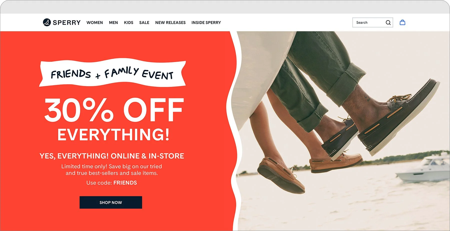
Task: Click the EVERYTHING! heading text
Action: coord(113,135)
